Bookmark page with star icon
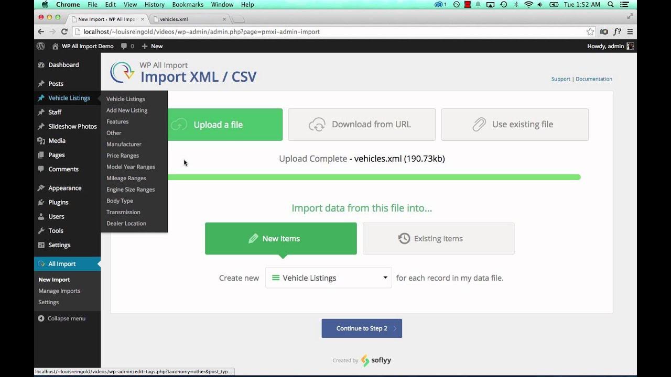The image size is (671, 377). (x=590, y=31)
